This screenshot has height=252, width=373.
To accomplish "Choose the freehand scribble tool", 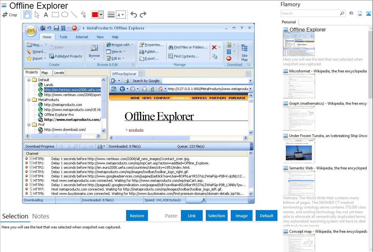I will [x=83, y=15].
